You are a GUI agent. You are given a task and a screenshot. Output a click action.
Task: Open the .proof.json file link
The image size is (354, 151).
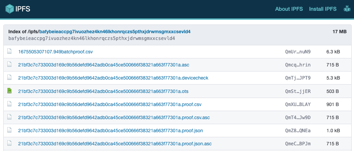pyautogui.click(x=110, y=130)
